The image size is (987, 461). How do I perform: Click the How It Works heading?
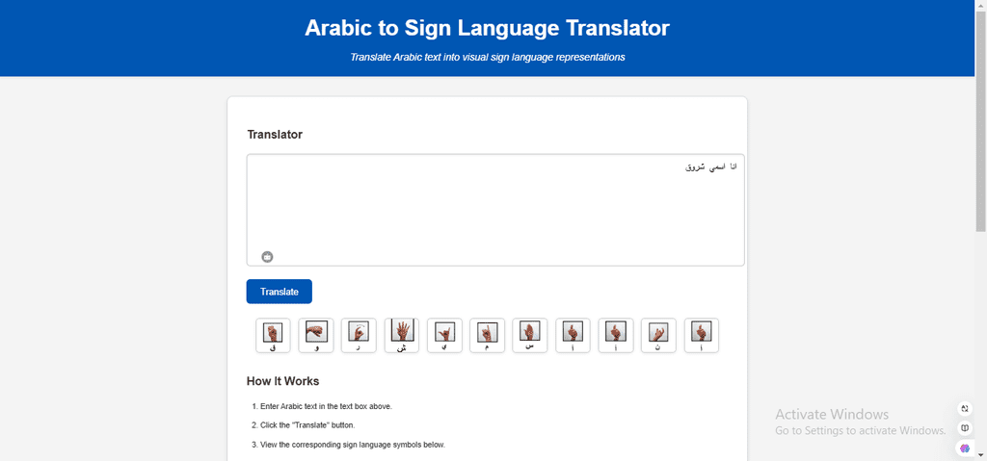pyautogui.click(x=282, y=381)
